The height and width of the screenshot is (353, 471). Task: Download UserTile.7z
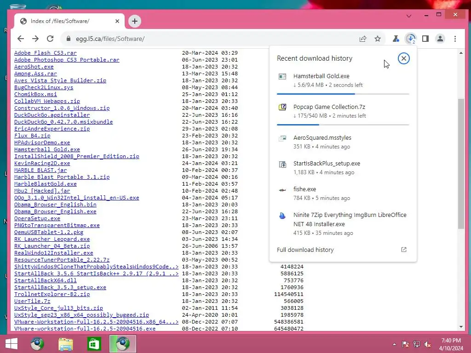[x=32, y=302]
